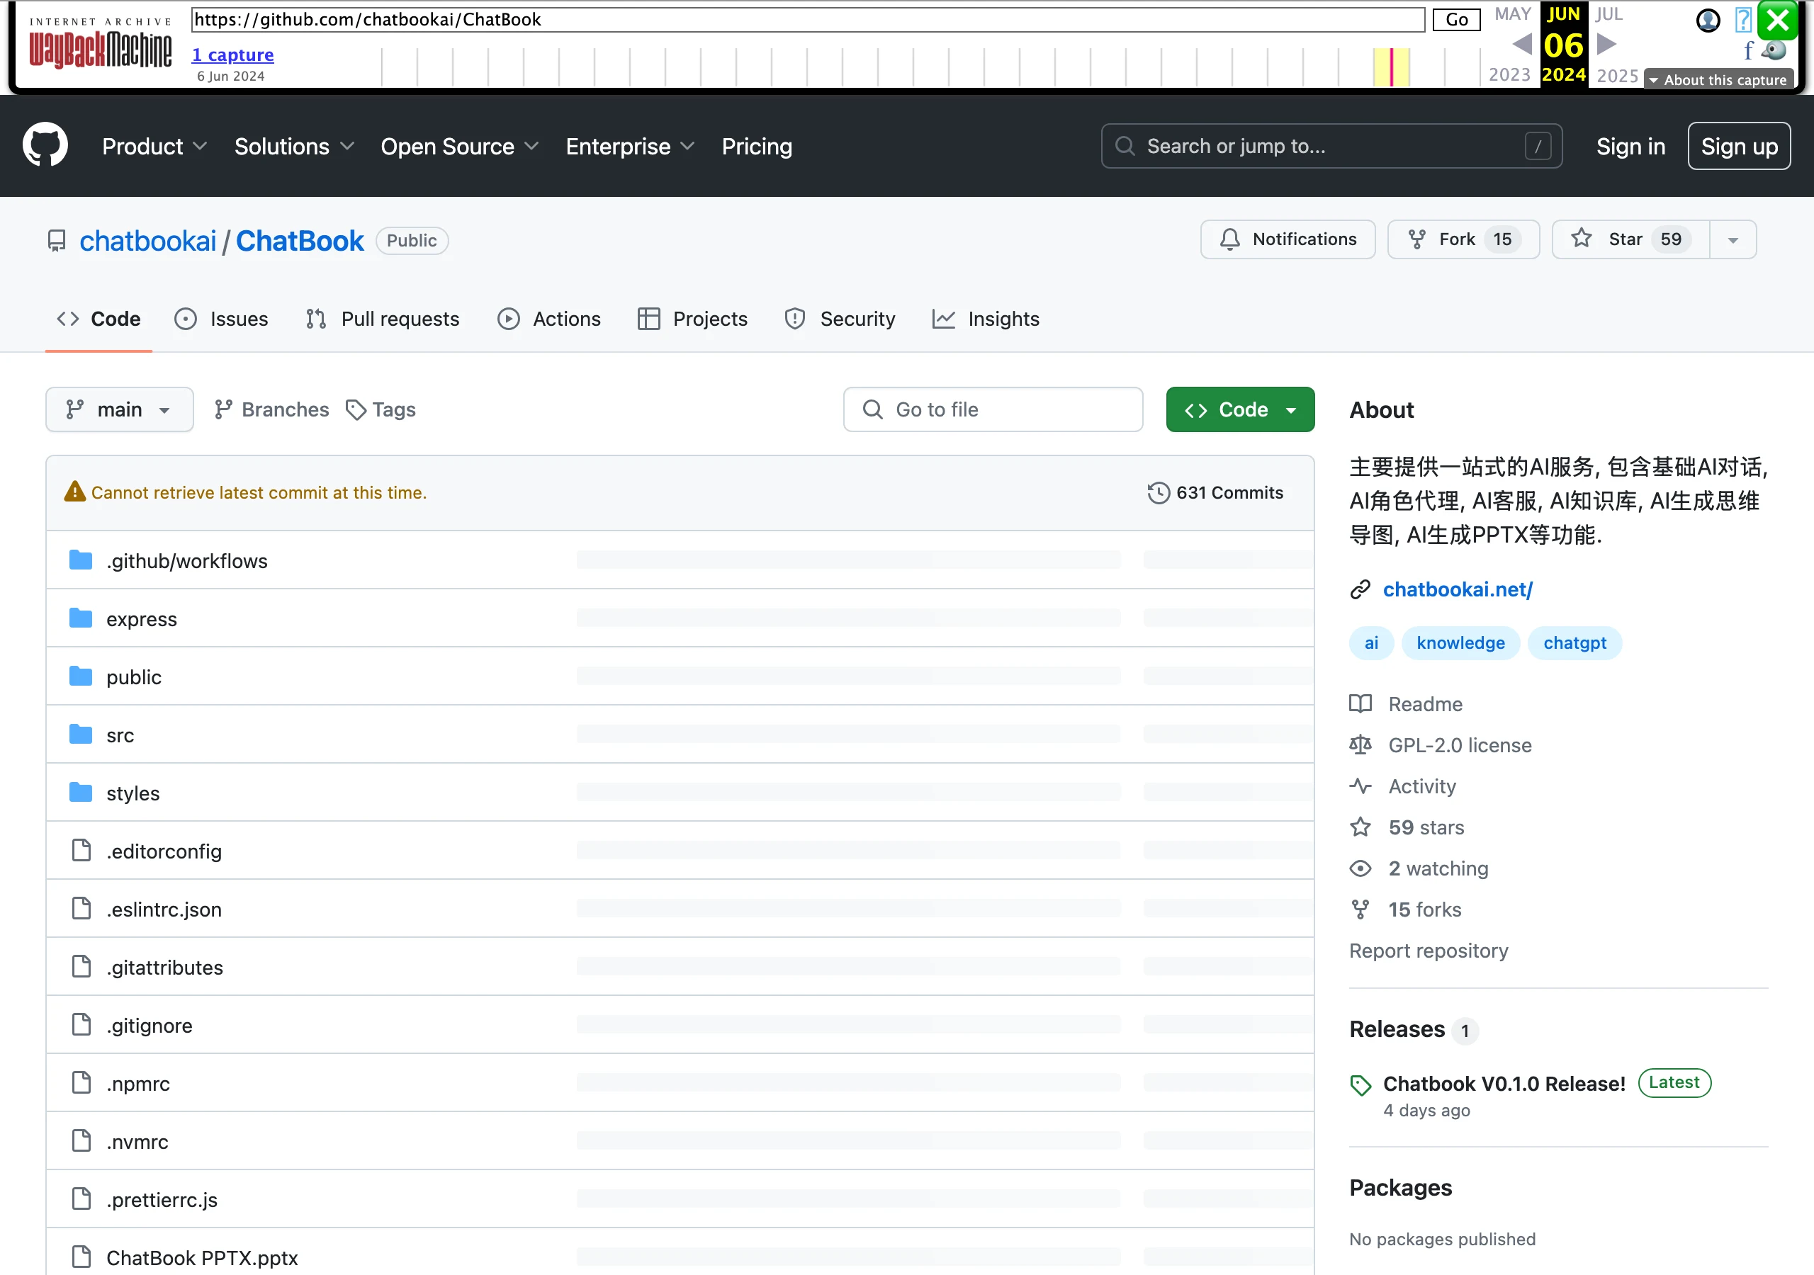
Task: Click the Go to file search box
Action: tap(993, 409)
